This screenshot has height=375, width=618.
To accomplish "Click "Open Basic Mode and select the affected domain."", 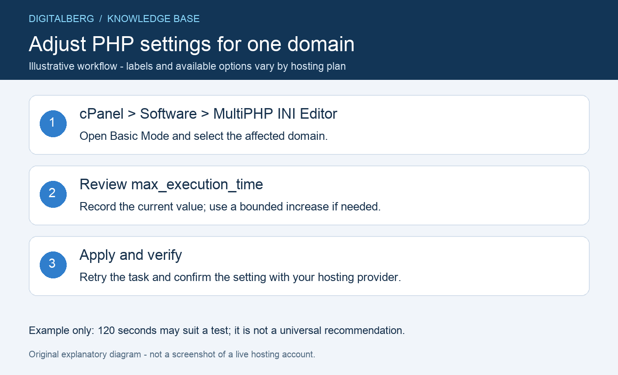I will (203, 136).
